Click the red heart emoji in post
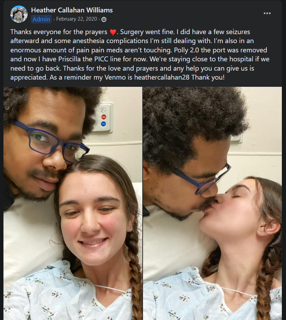The width and height of the screenshot is (286, 320). [x=113, y=32]
